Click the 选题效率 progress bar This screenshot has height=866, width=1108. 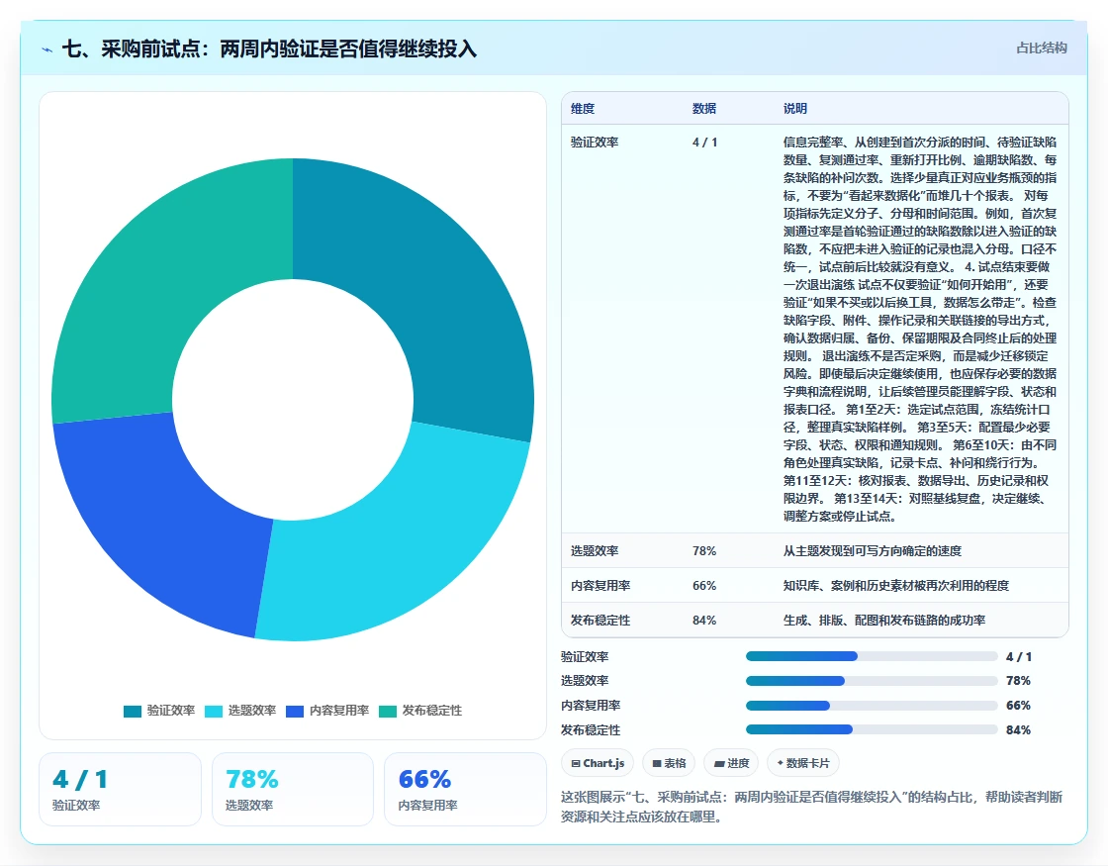[x=872, y=681]
